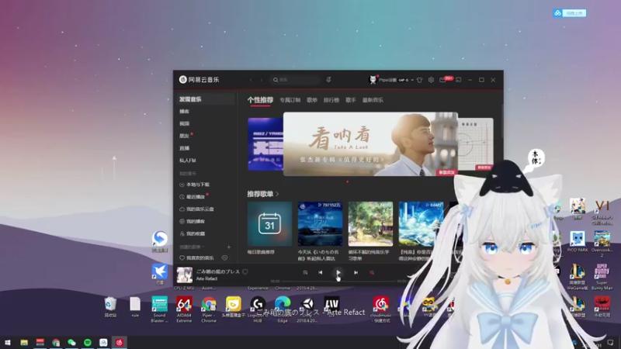This screenshot has height=349, width=621.
Task: Open the messages mailbox with 99+ badge
Action: tap(442, 80)
